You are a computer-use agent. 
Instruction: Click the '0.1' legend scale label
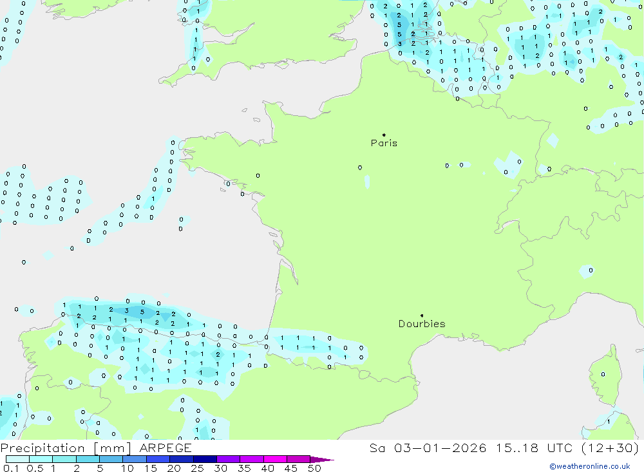[x=11, y=468]
